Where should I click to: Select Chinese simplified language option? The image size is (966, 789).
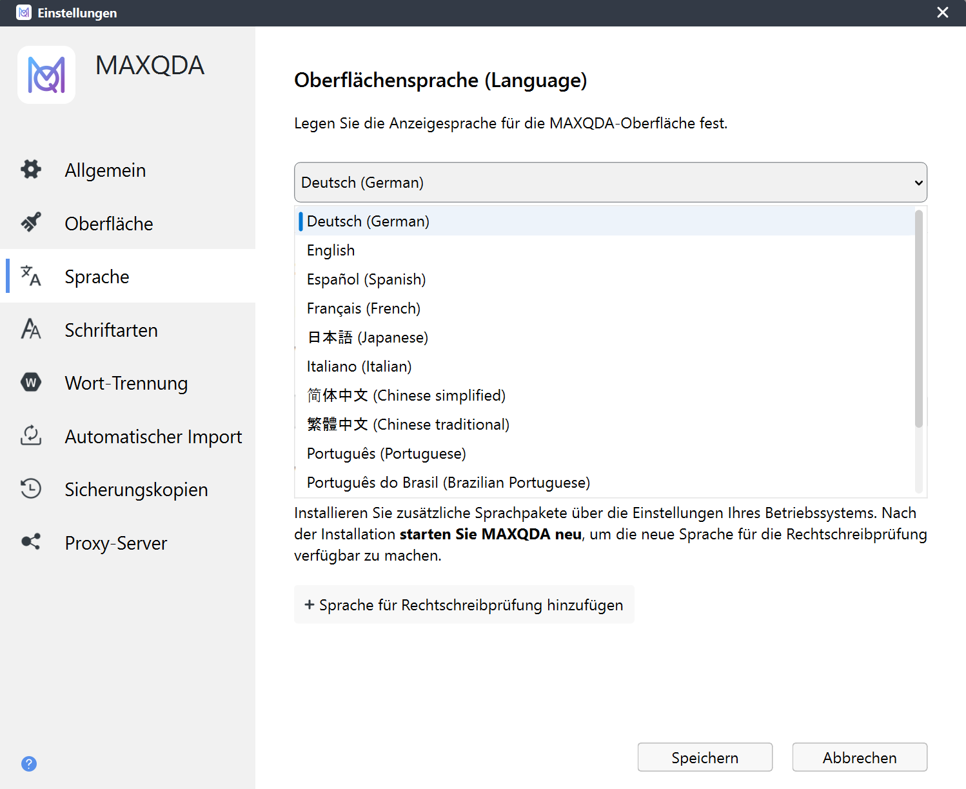[x=605, y=395]
